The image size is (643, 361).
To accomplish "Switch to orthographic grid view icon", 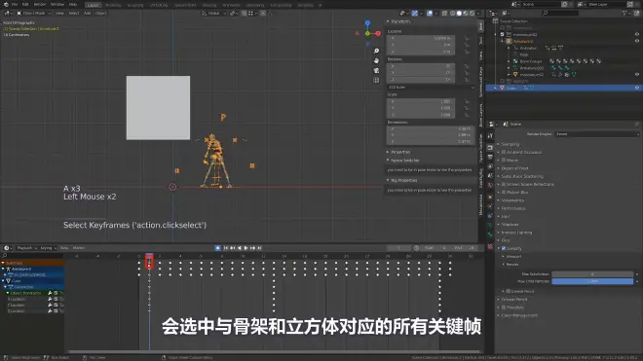I will coord(376,81).
